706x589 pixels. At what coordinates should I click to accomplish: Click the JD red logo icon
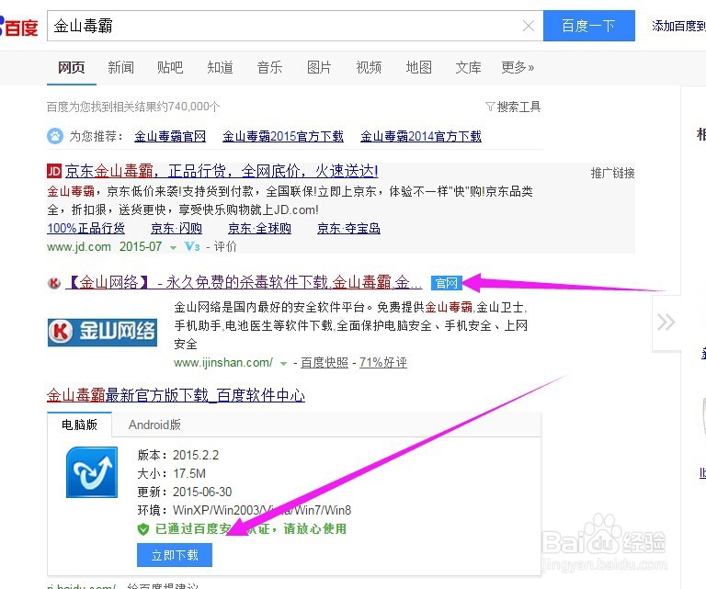pos(54,171)
